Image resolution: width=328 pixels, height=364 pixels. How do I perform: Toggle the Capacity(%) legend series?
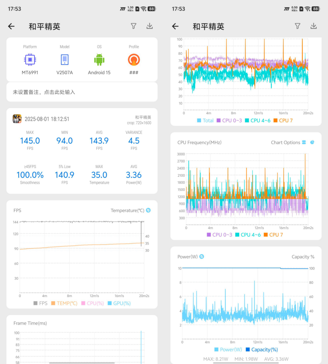[262, 350]
